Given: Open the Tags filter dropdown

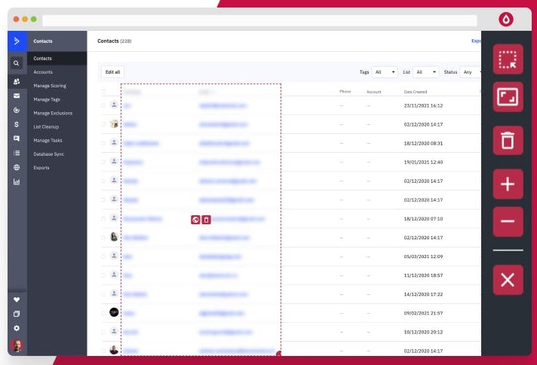Looking at the screenshot, I should click(385, 72).
